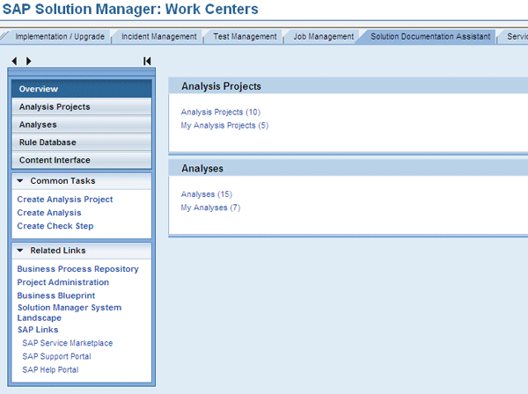Open Content Interface in the navigation panel

tap(82, 160)
